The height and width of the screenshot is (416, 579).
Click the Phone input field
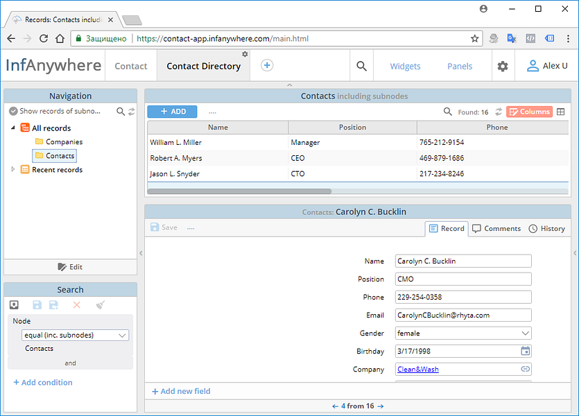click(463, 297)
